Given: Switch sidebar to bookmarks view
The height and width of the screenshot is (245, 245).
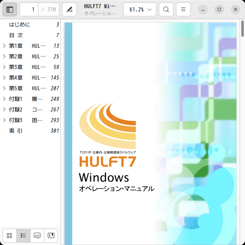Looking at the screenshot, I should tap(51, 236).
